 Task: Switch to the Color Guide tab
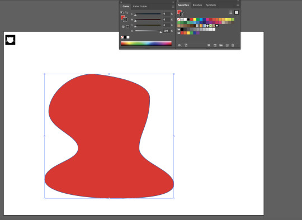coord(140,6)
